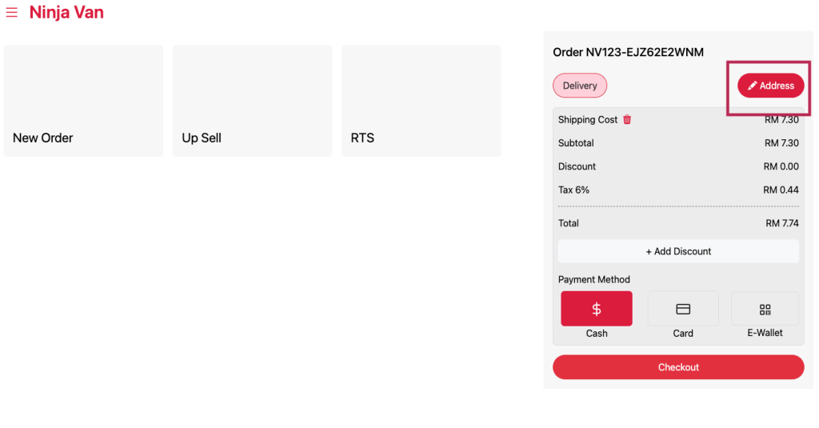819x428 pixels.
Task: Click the Order NV123-EJZ62E2WNM heading
Action: (629, 52)
